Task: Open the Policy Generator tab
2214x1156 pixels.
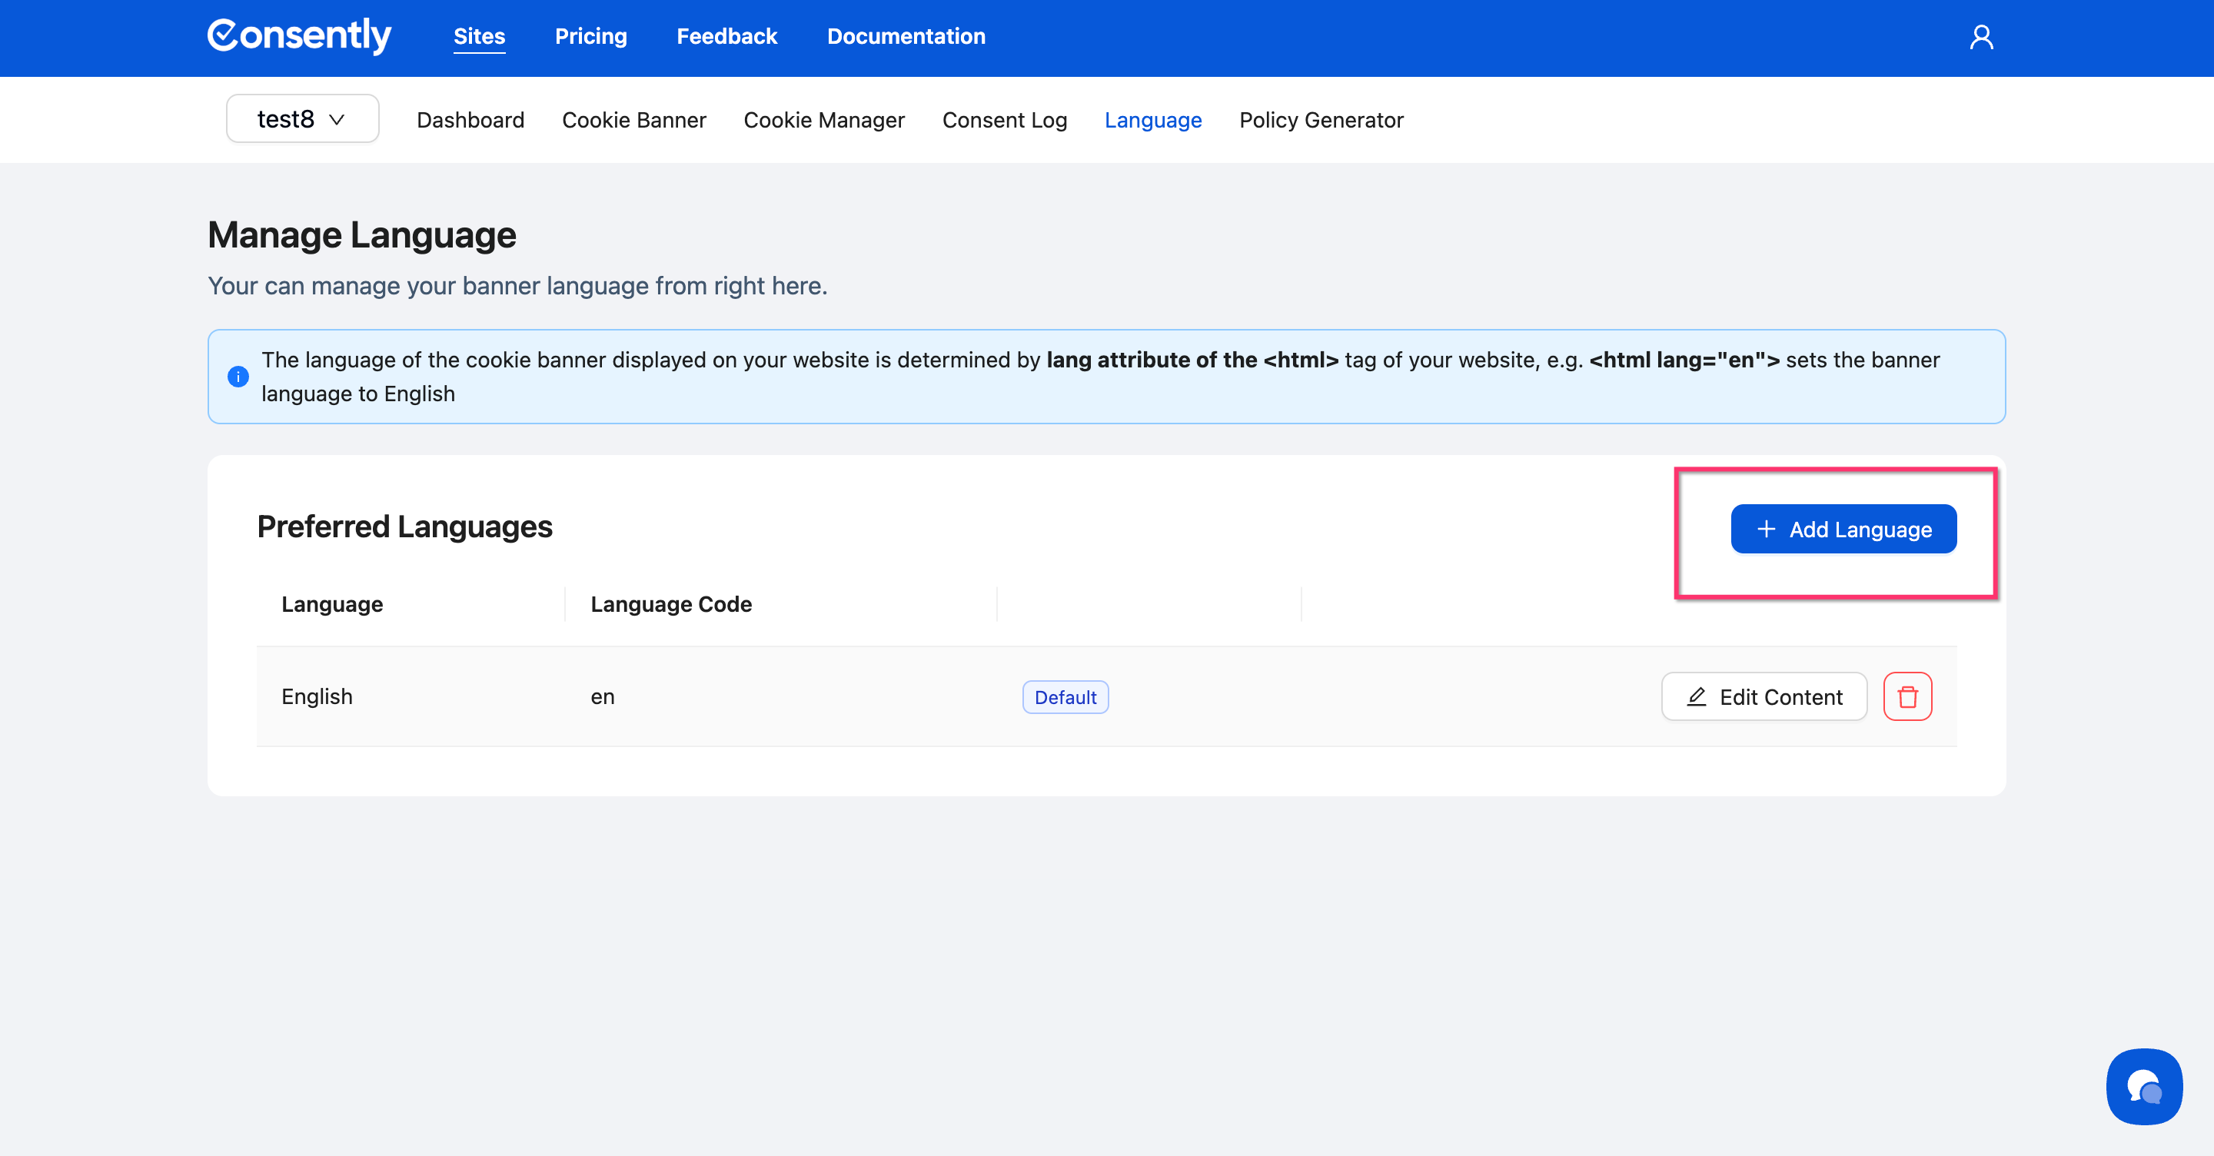Action: 1320,121
